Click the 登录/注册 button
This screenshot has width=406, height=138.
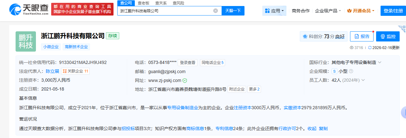[393, 11]
